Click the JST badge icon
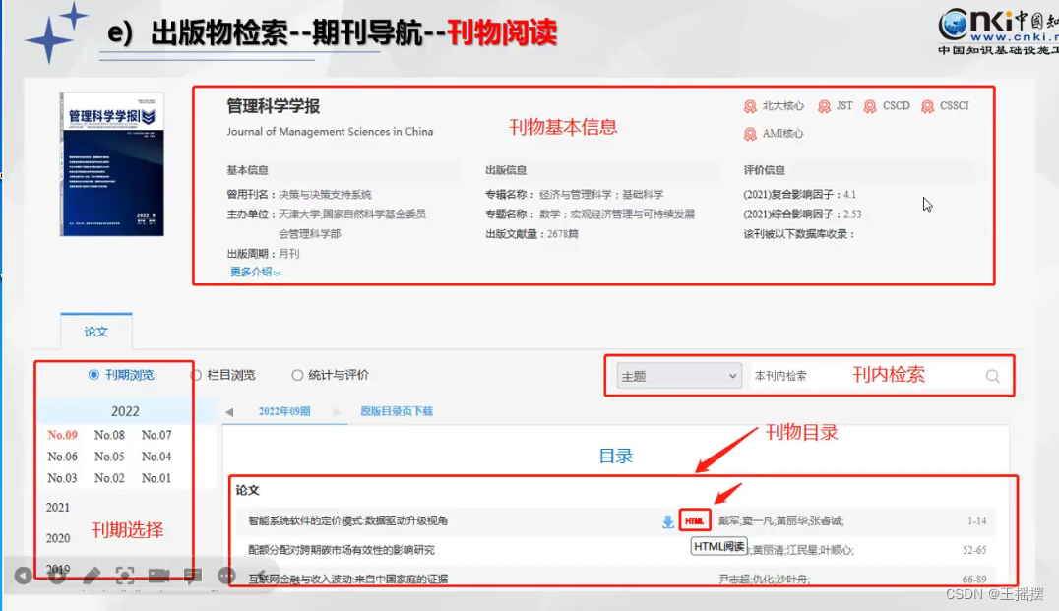 tap(824, 106)
